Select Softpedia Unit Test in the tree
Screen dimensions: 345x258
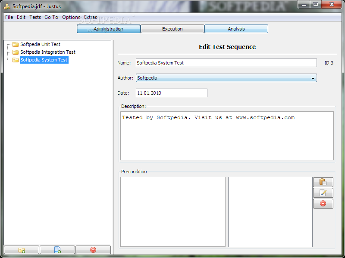tap(40, 44)
